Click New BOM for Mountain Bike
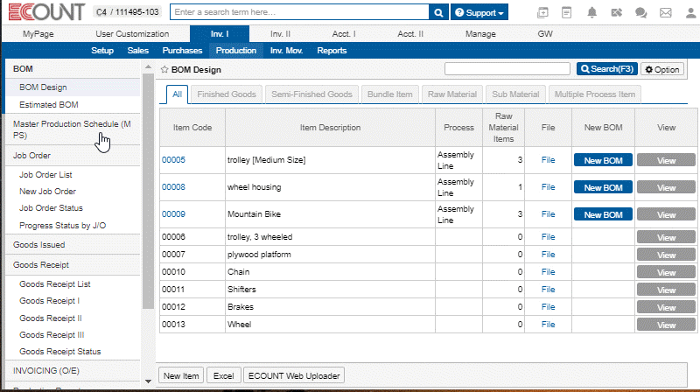700x392 pixels. 603,214
